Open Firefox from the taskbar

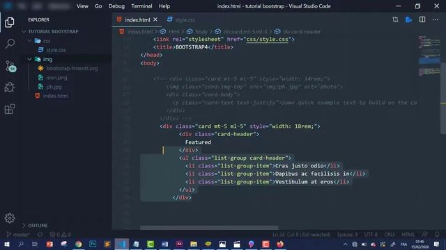pos(280,244)
